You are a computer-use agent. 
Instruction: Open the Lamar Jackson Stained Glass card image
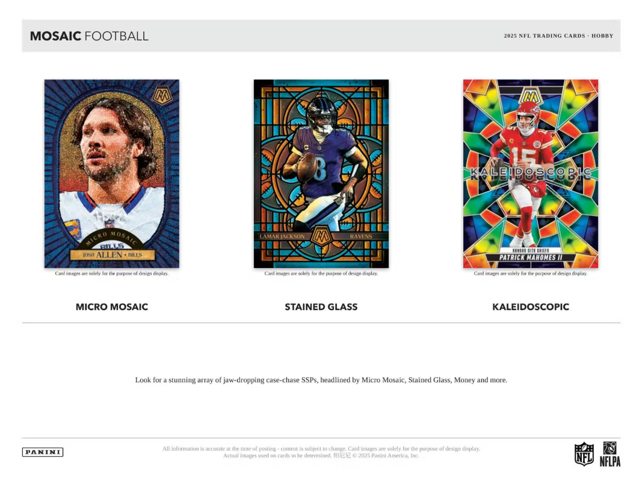[321, 174]
